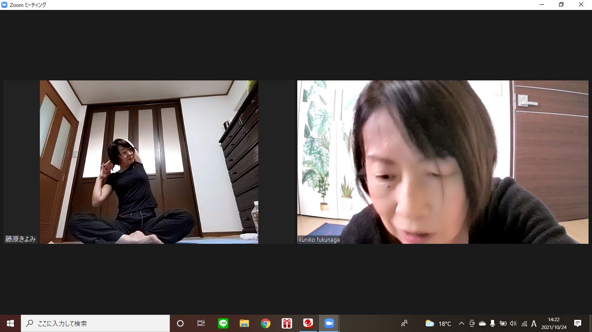Launch LINE from the taskbar
This screenshot has width=592, height=332.
tap(223, 323)
